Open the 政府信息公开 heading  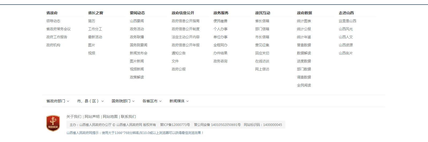point(183,13)
